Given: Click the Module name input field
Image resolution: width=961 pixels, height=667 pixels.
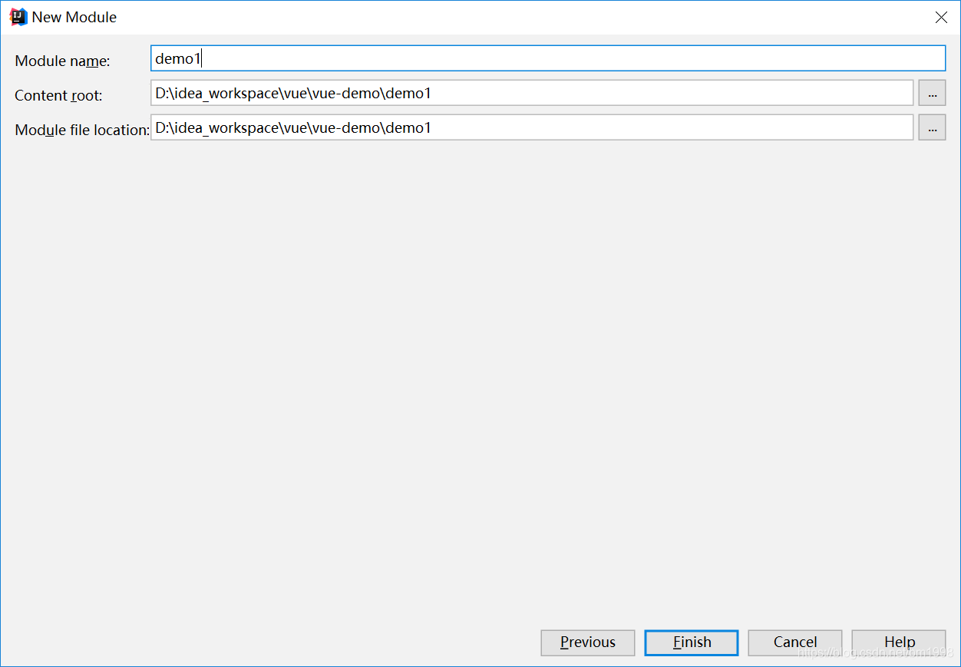Looking at the screenshot, I should click(548, 58).
